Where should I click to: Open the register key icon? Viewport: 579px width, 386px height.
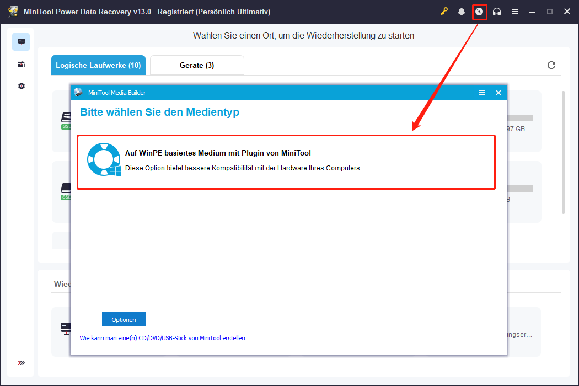click(x=444, y=12)
